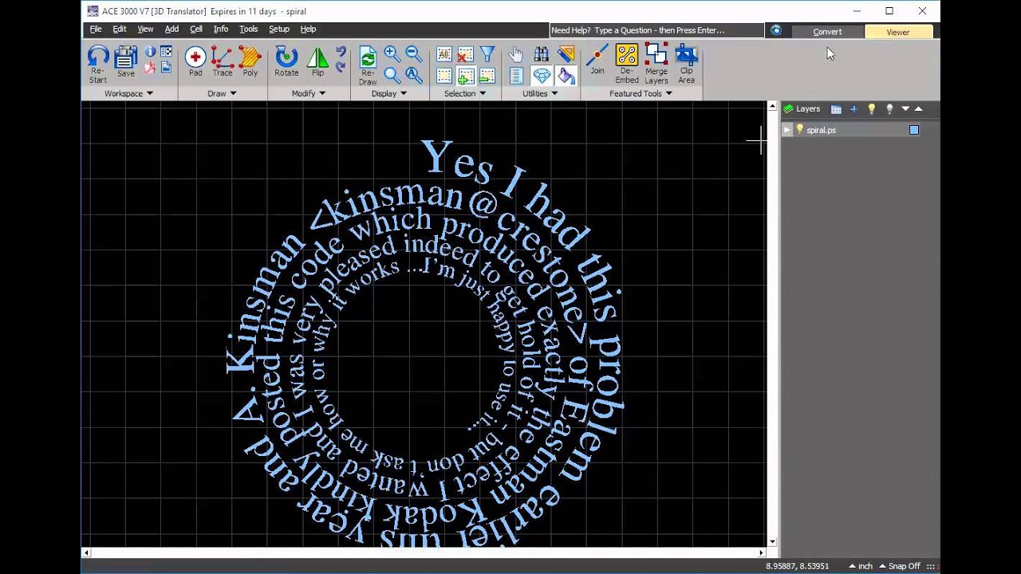Click the add-to-selection green plus icon

pyautogui.click(x=466, y=76)
